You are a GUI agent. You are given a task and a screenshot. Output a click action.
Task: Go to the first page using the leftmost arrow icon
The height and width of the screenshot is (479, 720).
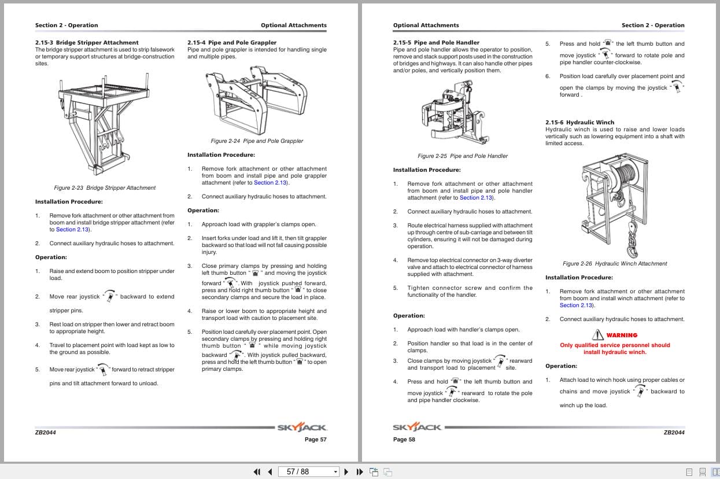tap(256, 471)
